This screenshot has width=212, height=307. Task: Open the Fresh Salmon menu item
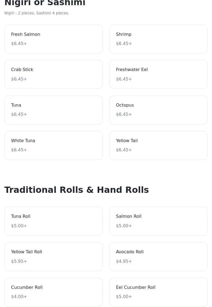(x=54, y=39)
